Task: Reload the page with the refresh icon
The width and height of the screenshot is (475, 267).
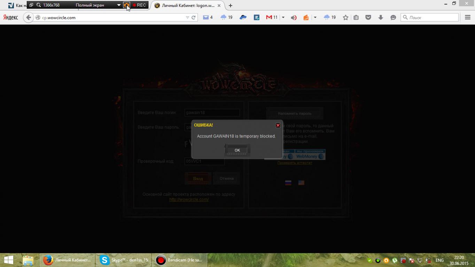Action: click(x=194, y=17)
